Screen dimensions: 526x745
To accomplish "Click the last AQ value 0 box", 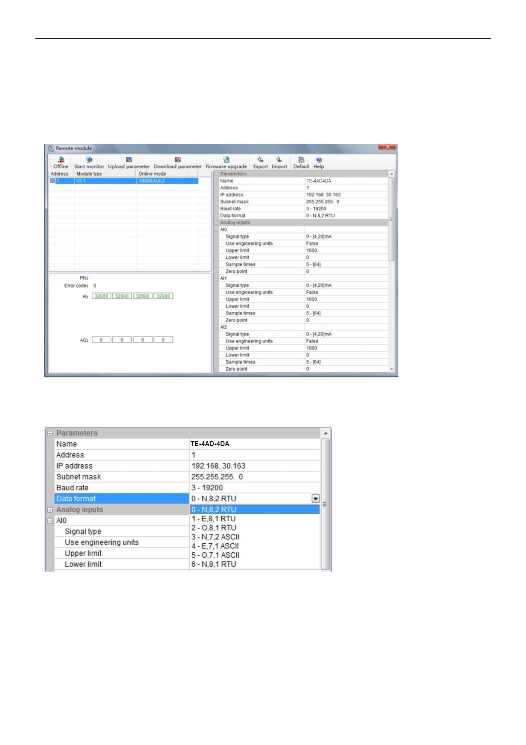I will point(163,340).
